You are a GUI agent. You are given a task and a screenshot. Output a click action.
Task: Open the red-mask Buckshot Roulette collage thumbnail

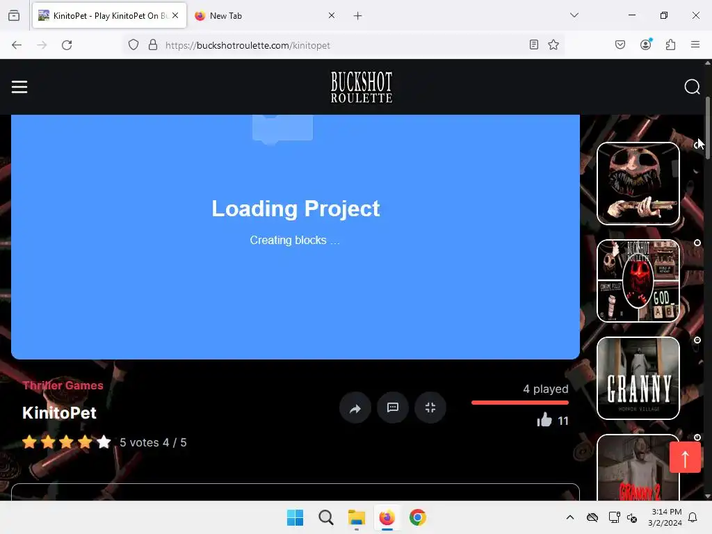pyautogui.click(x=638, y=281)
